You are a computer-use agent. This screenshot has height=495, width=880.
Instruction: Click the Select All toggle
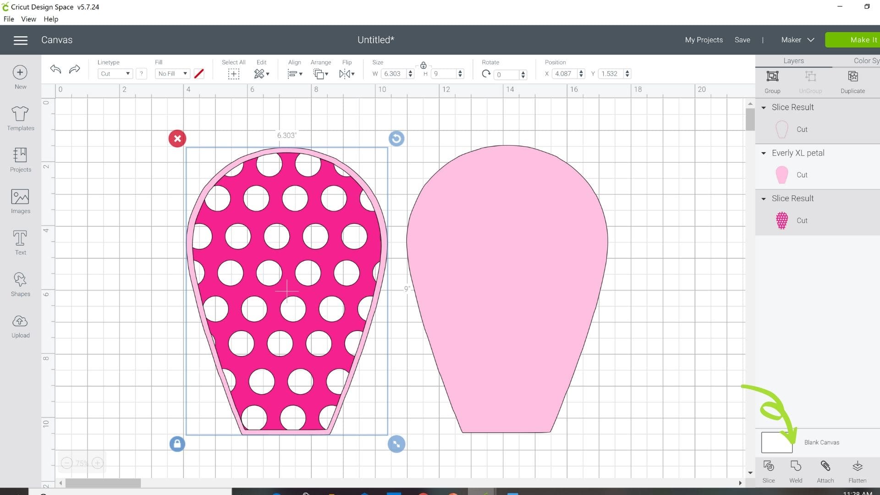point(233,73)
